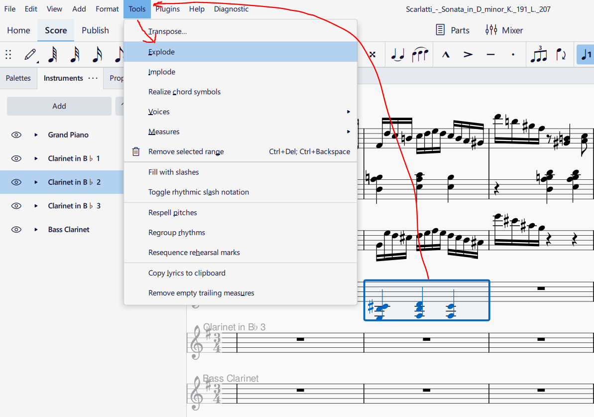Hide the Bass Clarinet instrument
The height and width of the screenshot is (417, 594).
coord(16,230)
